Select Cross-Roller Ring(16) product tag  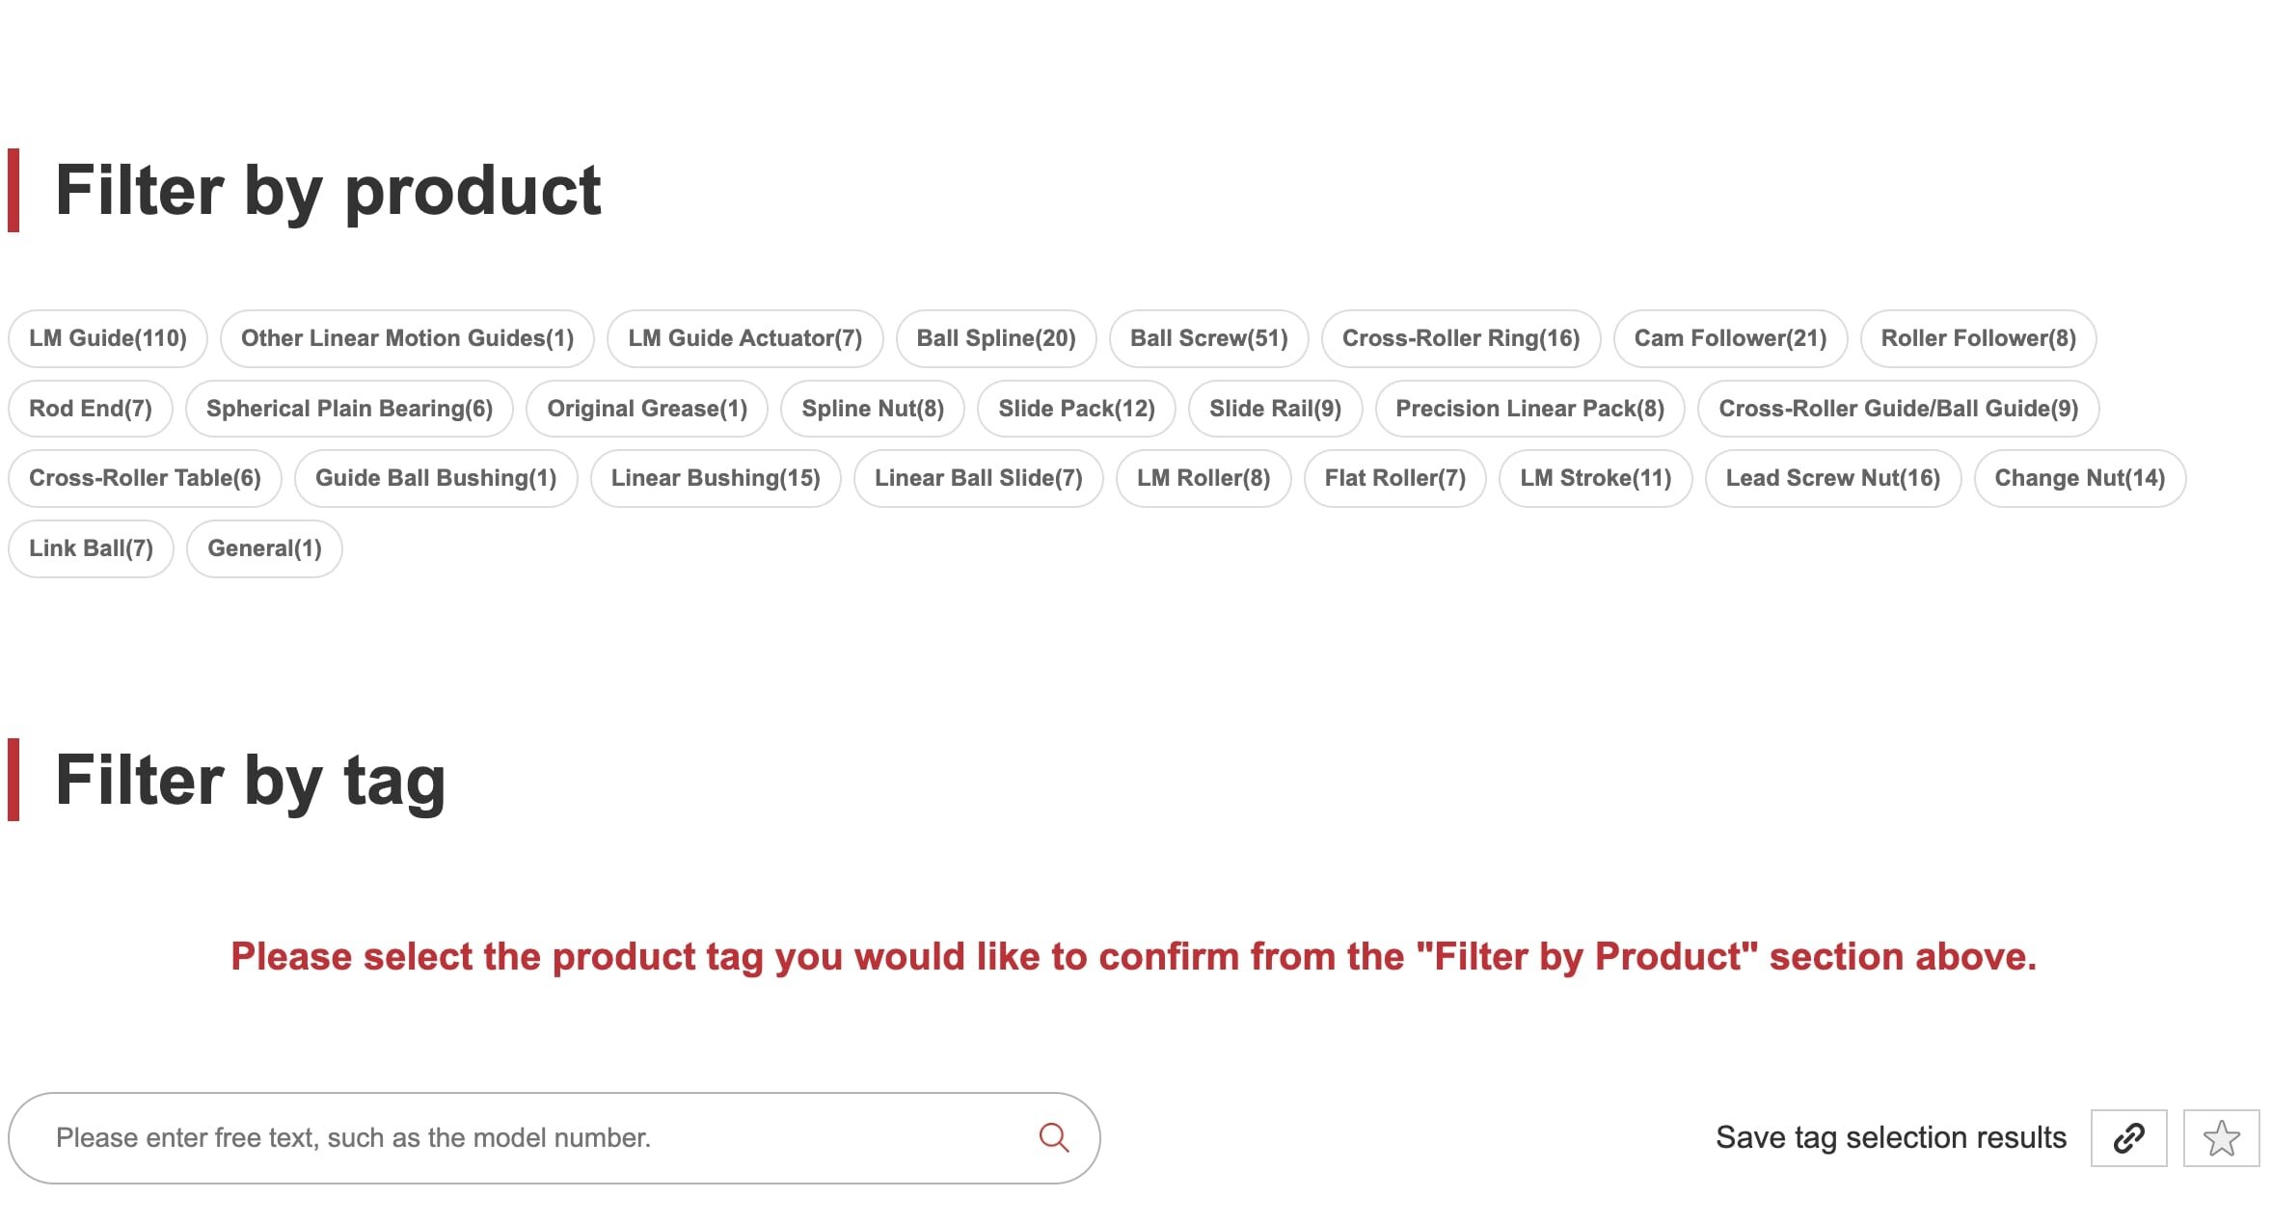(1461, 338)
